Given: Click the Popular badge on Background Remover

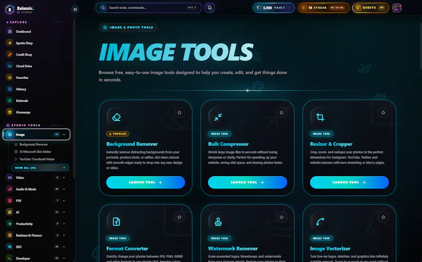Looking at the screenshot, I should (118, 134).
